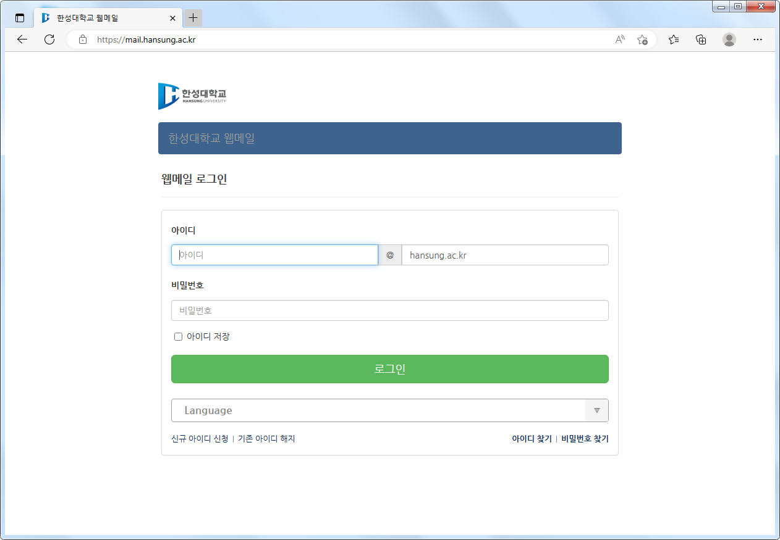
Task: Click the Language dropdown arrow
Action: pyautogui.click(x=596, y=410)
